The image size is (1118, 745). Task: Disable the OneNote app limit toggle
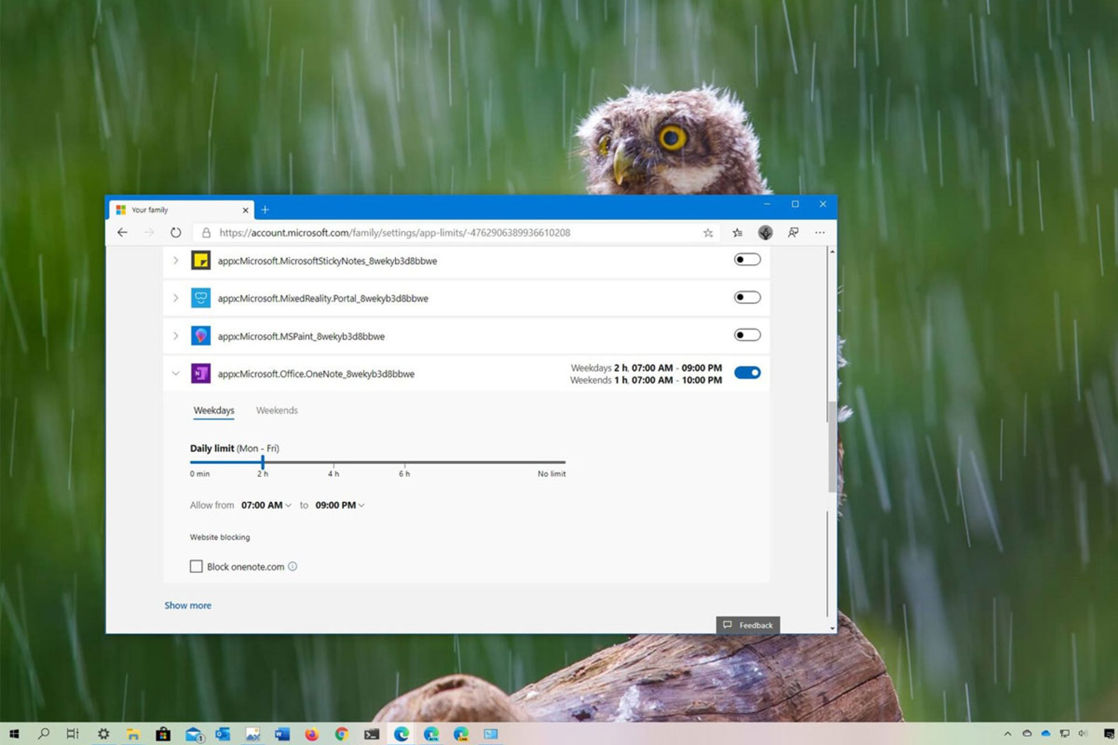(747, 372)
